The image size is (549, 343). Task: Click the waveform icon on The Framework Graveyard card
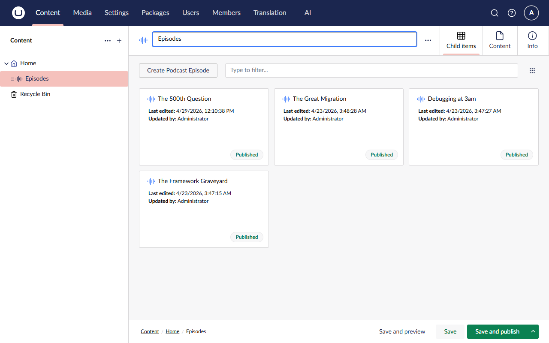click(151, 181)
